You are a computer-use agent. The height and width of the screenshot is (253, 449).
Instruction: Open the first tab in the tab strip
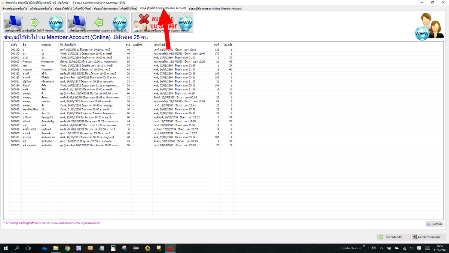click(14, 8)
